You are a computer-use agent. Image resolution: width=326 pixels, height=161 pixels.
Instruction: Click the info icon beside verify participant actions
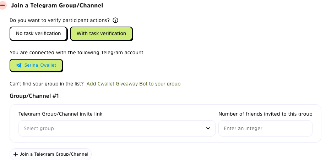(115, 20)
